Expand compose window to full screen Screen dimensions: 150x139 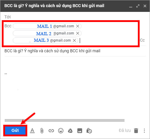point(138,6)
